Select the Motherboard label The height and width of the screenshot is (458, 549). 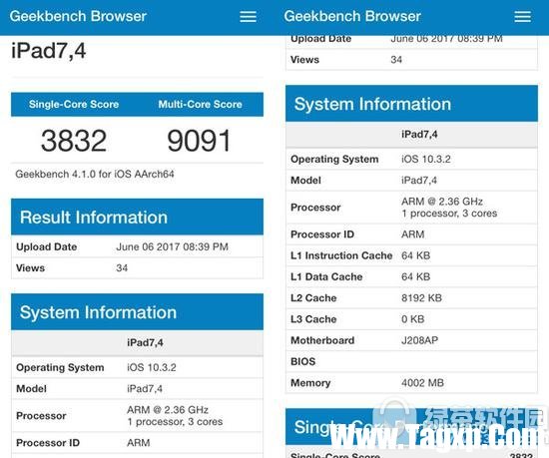(x=322, y=340)
